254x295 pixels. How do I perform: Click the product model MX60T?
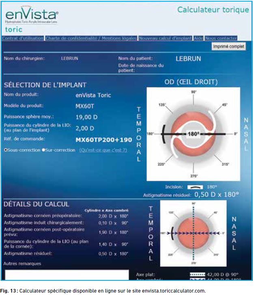tap(85, 106)
